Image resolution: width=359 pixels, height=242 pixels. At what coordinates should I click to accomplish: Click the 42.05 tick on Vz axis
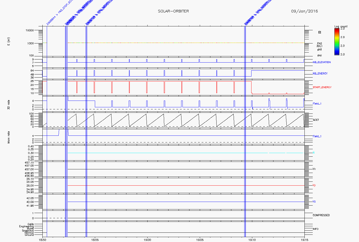[x=30, y=198]
